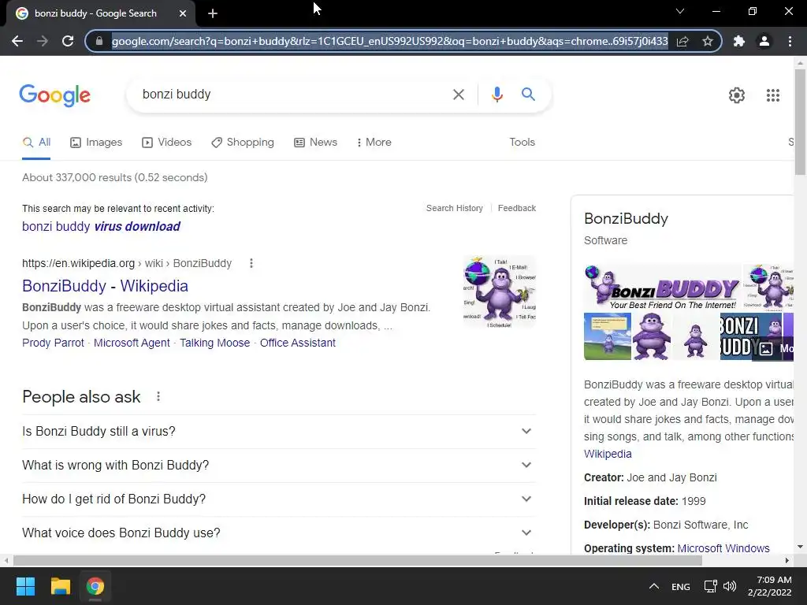The width and height of the screenshot is (807, 605).
Task: Open the Extensions puzzle icon
Action: point(739,41)
